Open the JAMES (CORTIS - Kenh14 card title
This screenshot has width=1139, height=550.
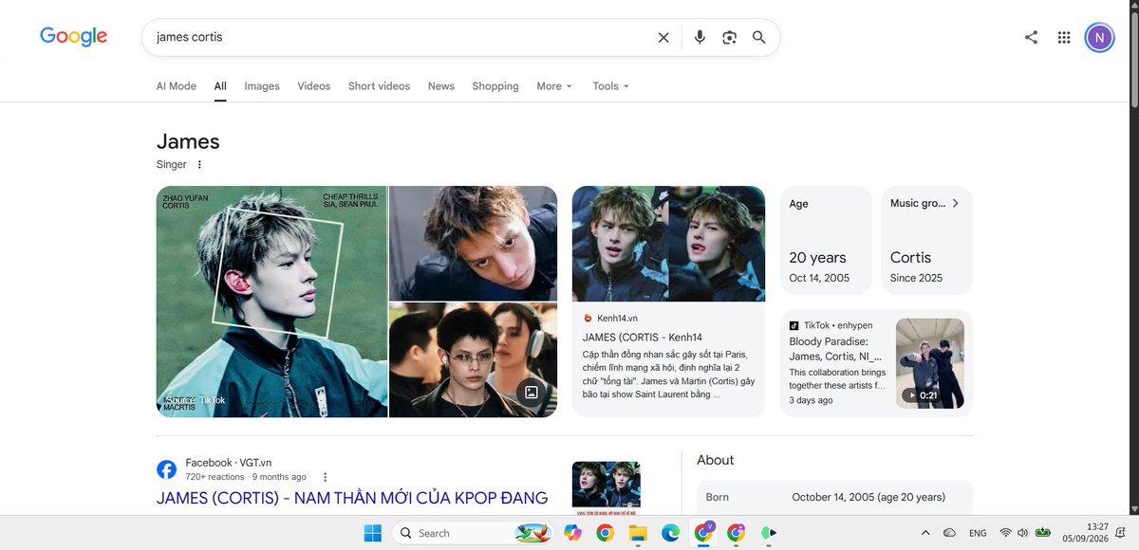[643, 337]
